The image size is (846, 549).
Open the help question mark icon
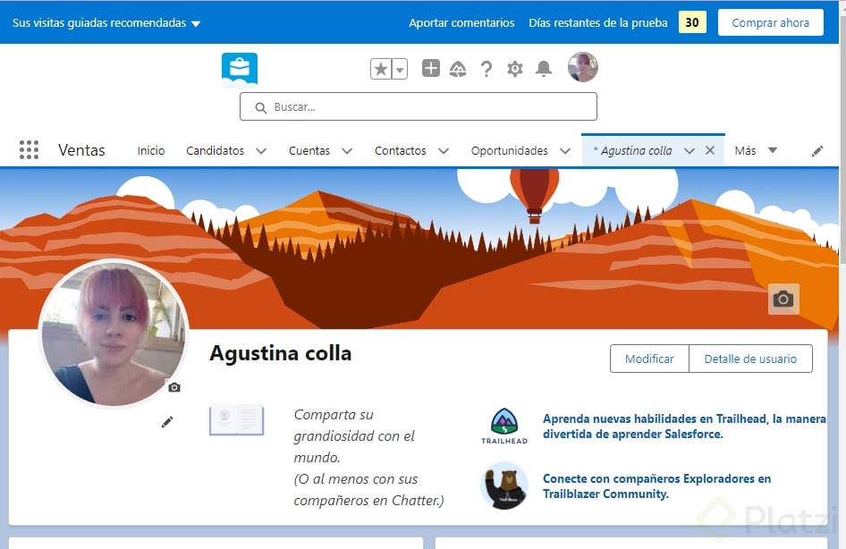pos(486,69)
